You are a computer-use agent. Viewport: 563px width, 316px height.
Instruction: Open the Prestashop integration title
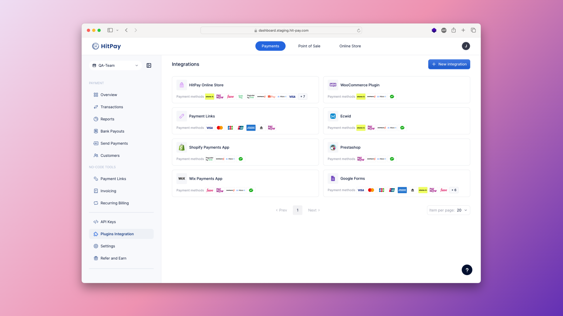(x=350, y=147)
